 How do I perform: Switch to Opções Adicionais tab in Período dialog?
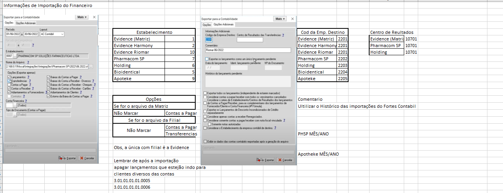(26, 23)
